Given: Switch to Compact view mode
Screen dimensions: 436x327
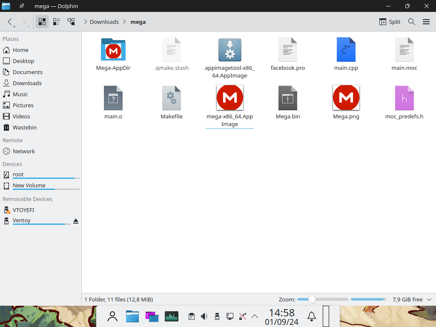Looking at the screenshot, I should (57, 22).
